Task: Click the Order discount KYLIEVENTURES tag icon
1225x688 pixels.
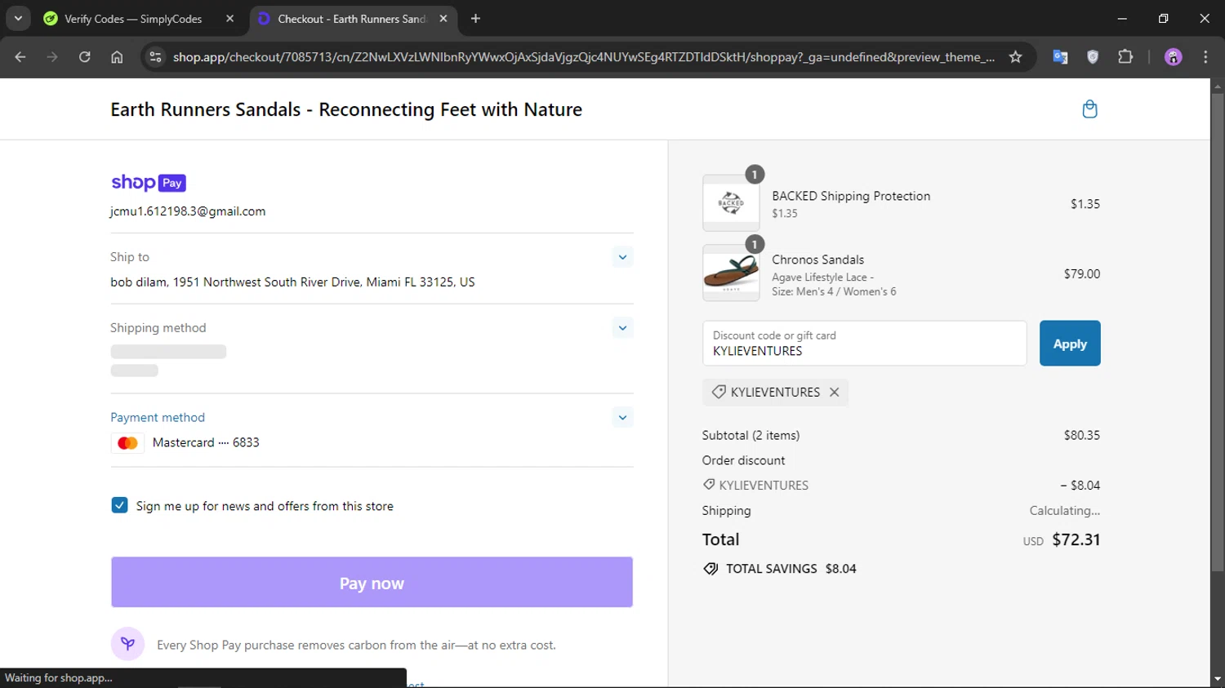Action: click(709, 485)
